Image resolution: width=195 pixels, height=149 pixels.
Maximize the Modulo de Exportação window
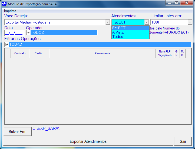[176, 3]
